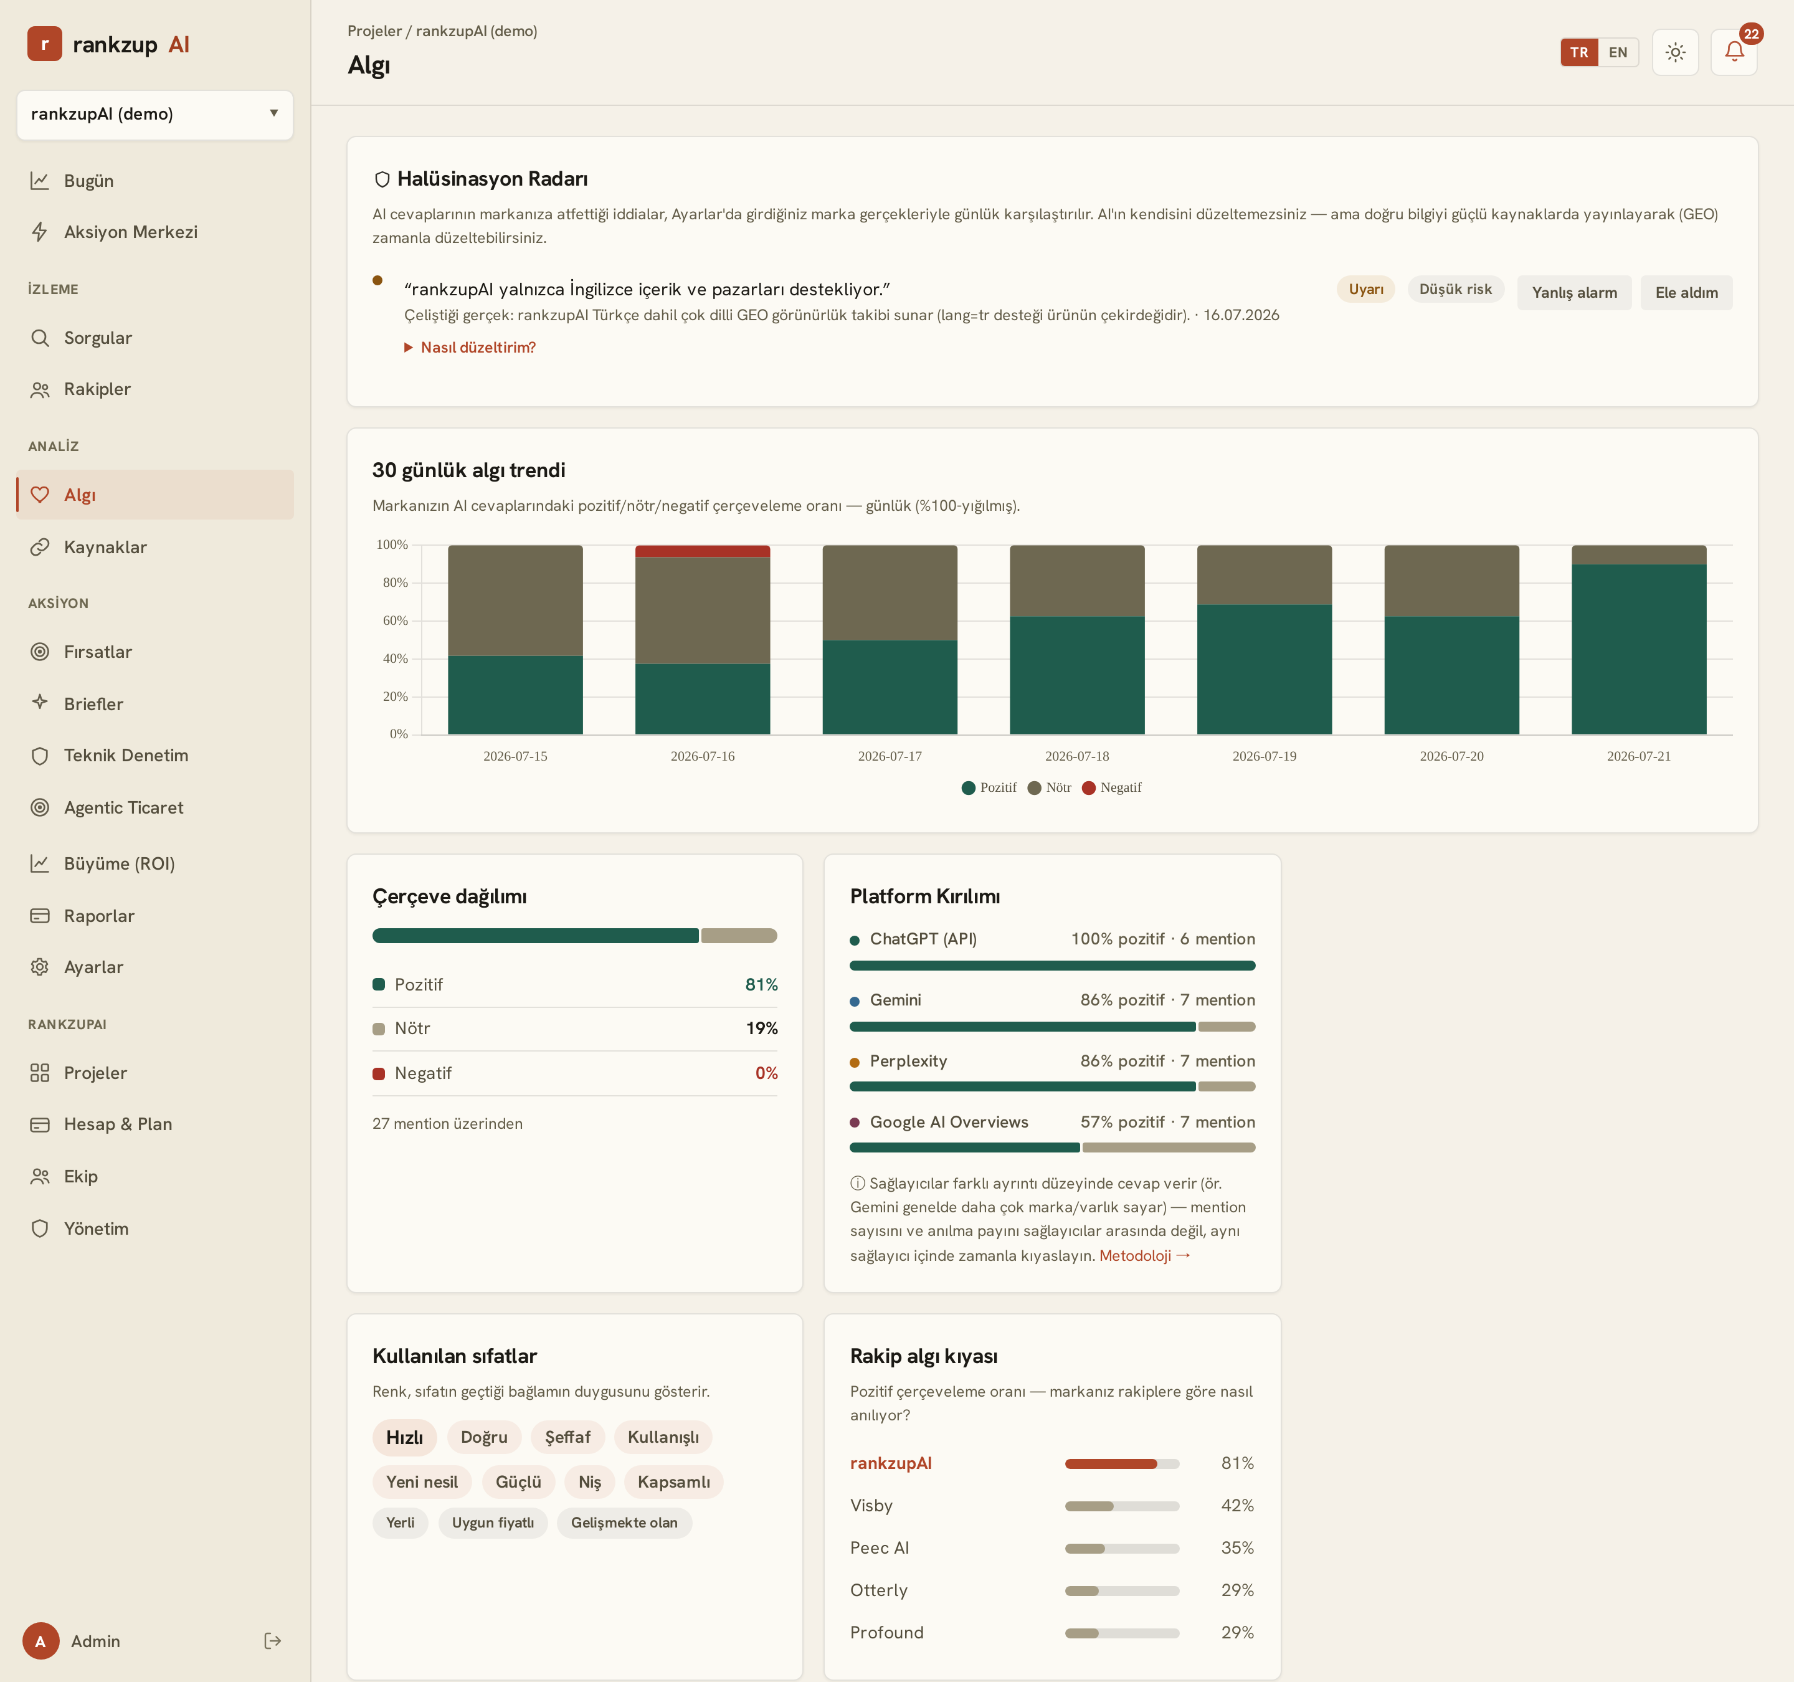Follow the Metodoloji link

[x=1144, y=1255]
